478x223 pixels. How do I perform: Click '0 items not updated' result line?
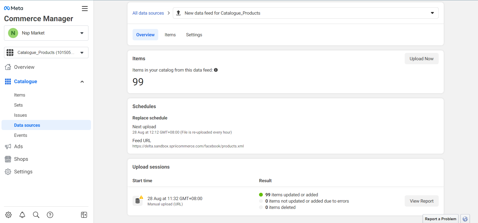(307, 201)
